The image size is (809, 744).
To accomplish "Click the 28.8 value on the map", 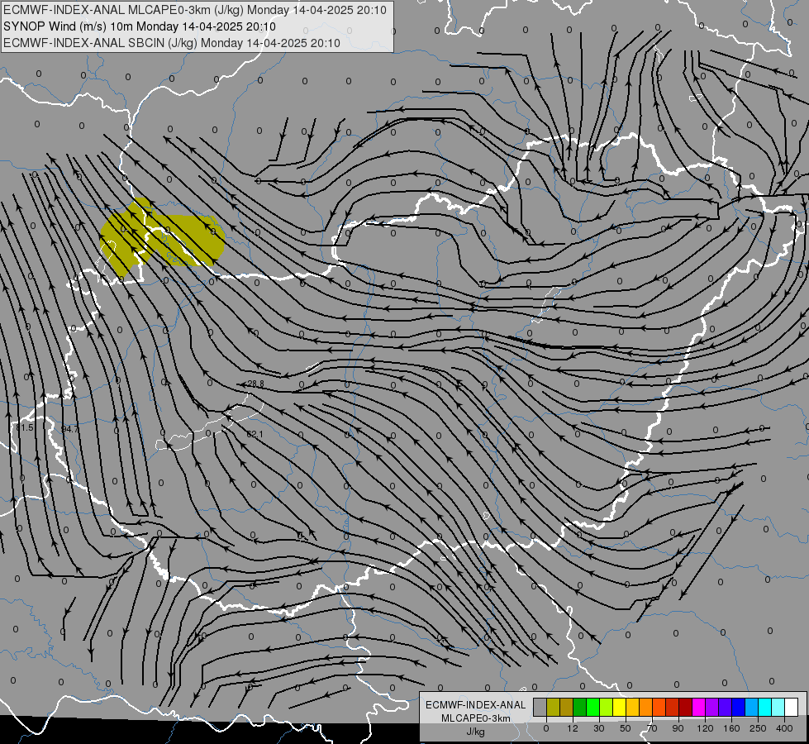I will tap(255, 384).
